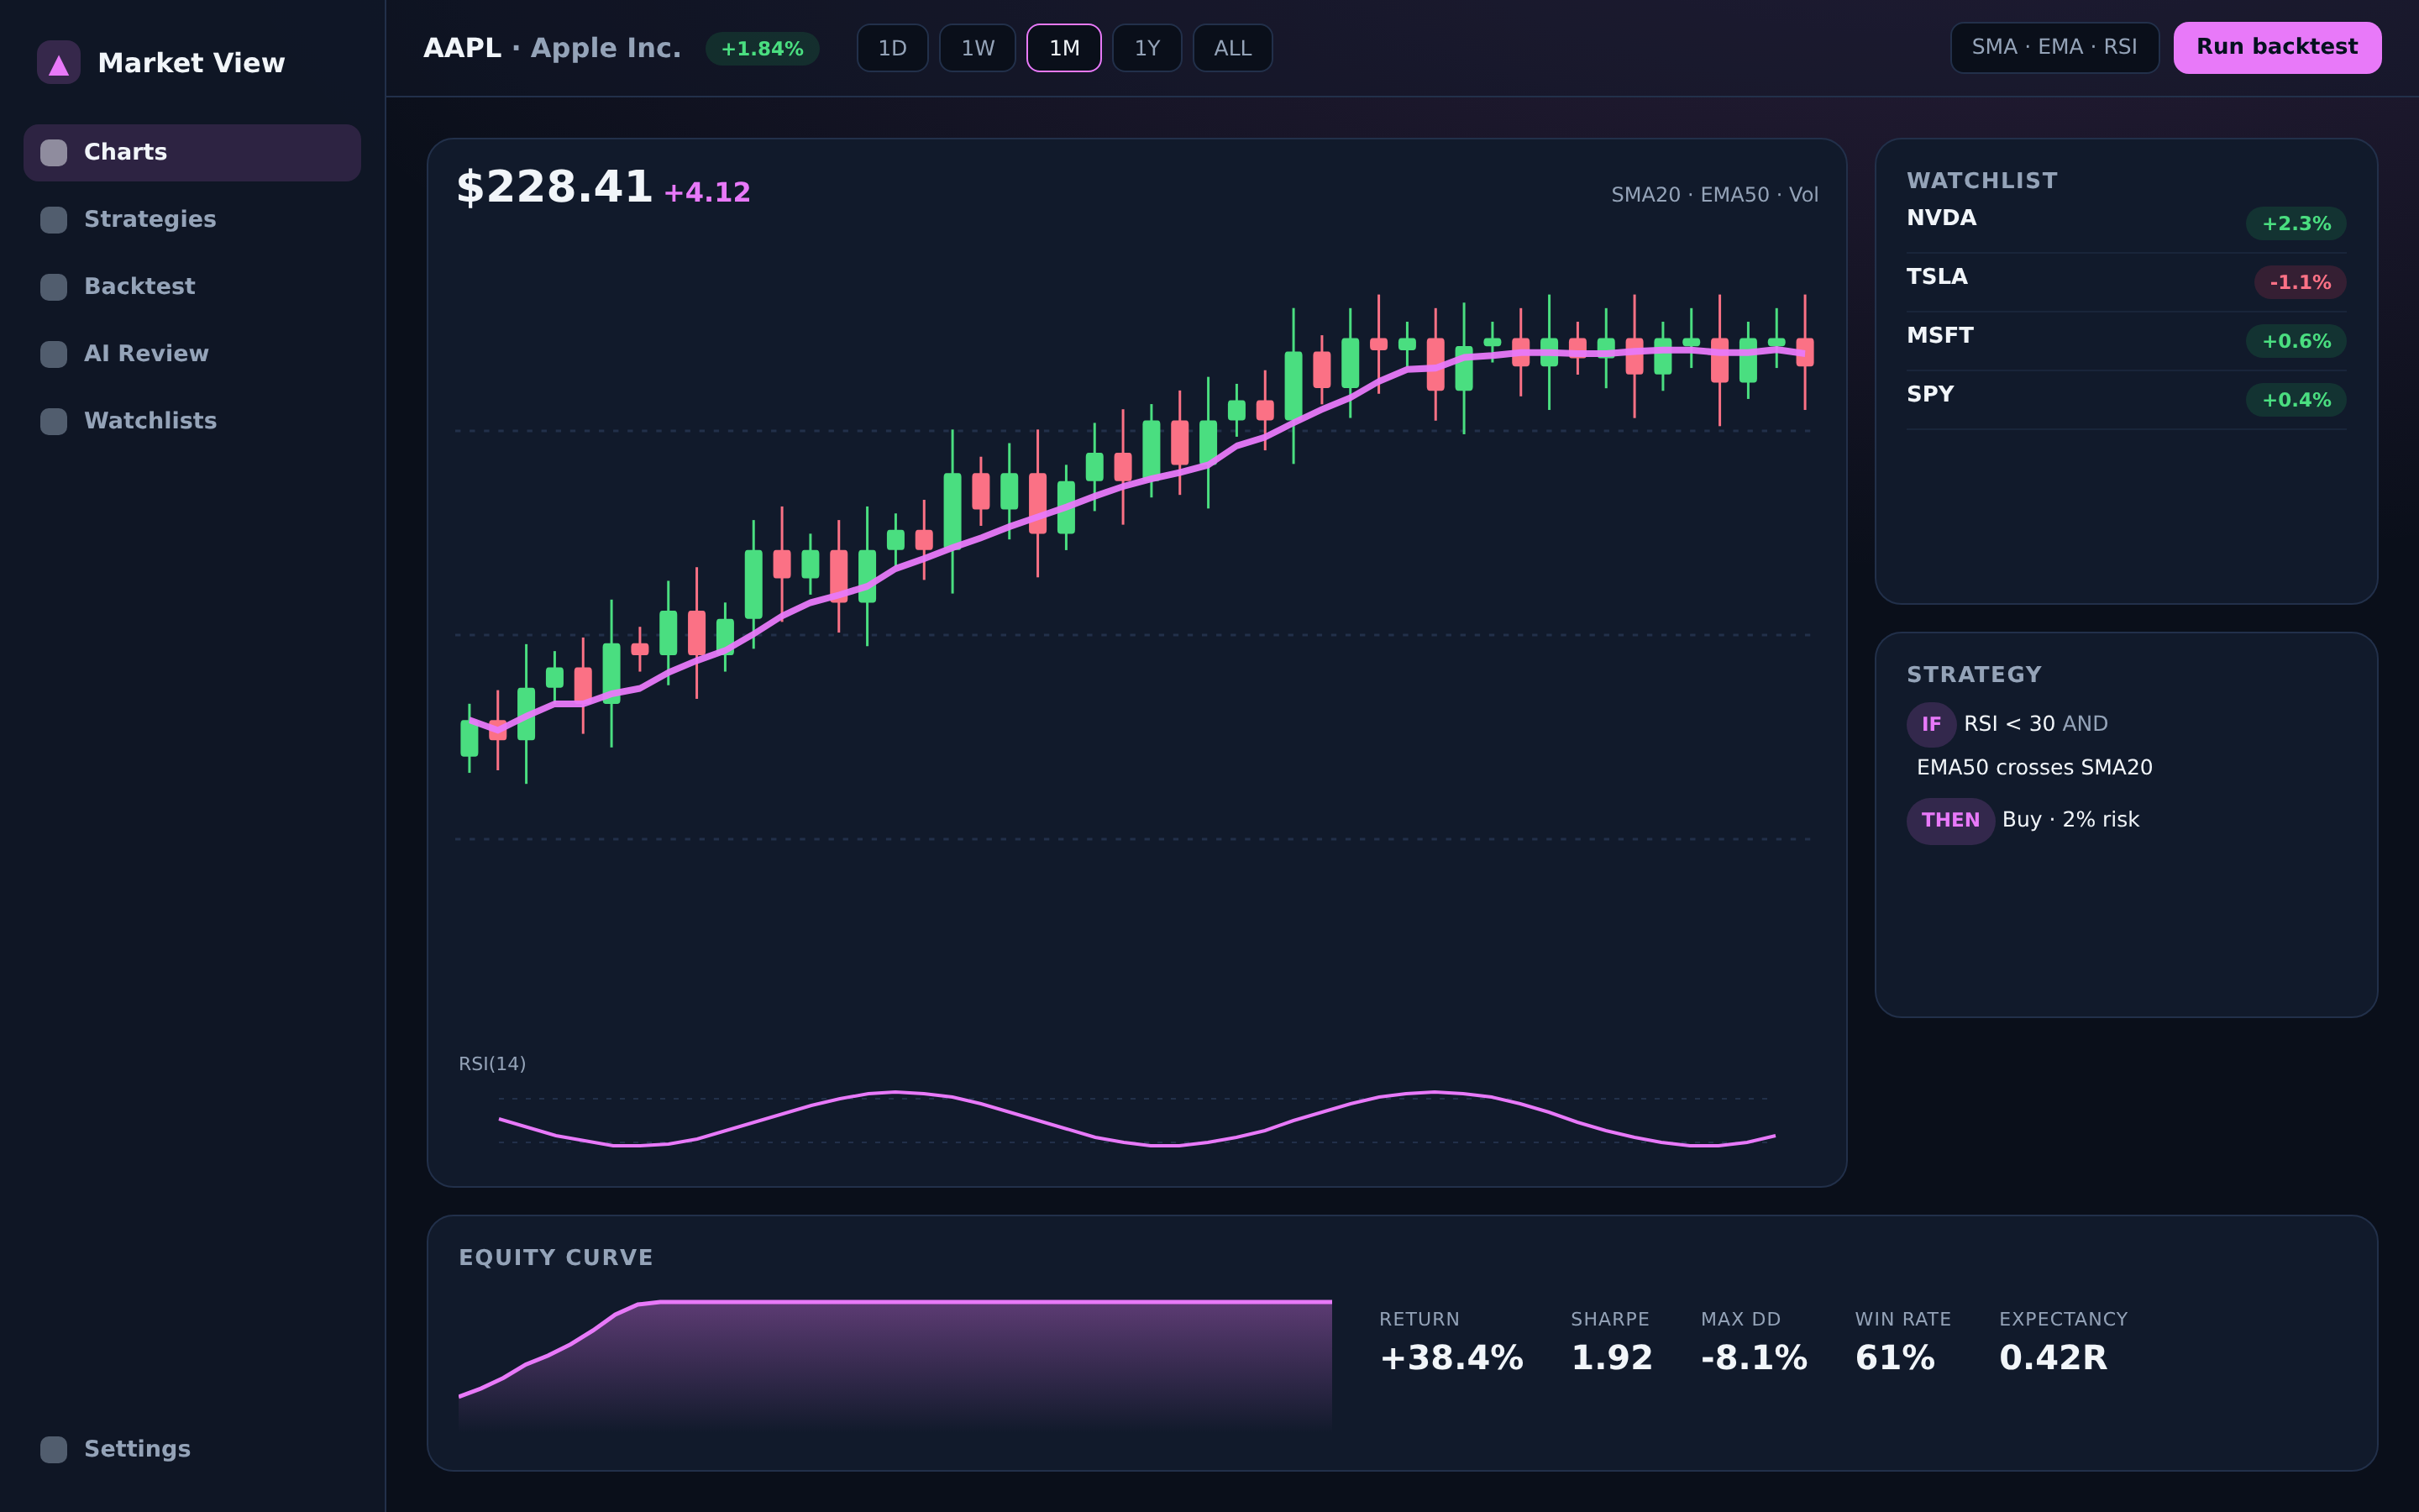Viewport: 2419px width, 1512px height.
Task: Click the -1.1% TSLA badge
Action: (x=2300, y=283)
